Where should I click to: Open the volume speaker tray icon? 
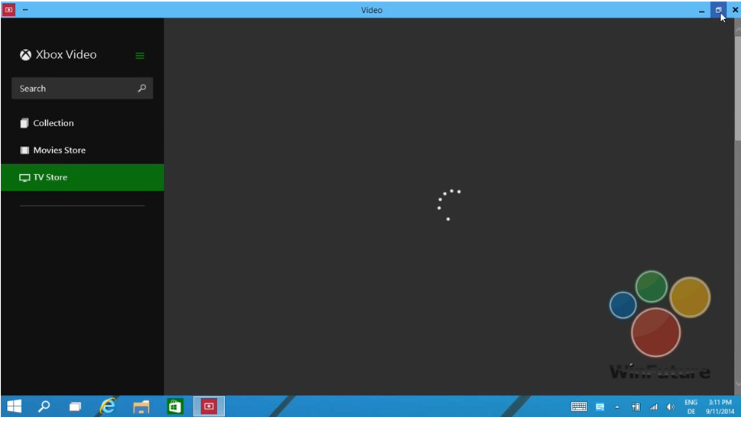[671, 406]
